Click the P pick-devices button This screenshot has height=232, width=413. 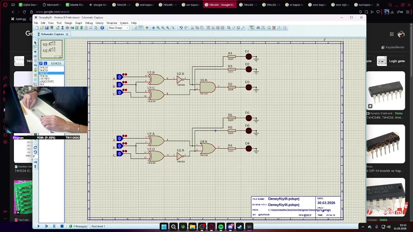(41, 63)
